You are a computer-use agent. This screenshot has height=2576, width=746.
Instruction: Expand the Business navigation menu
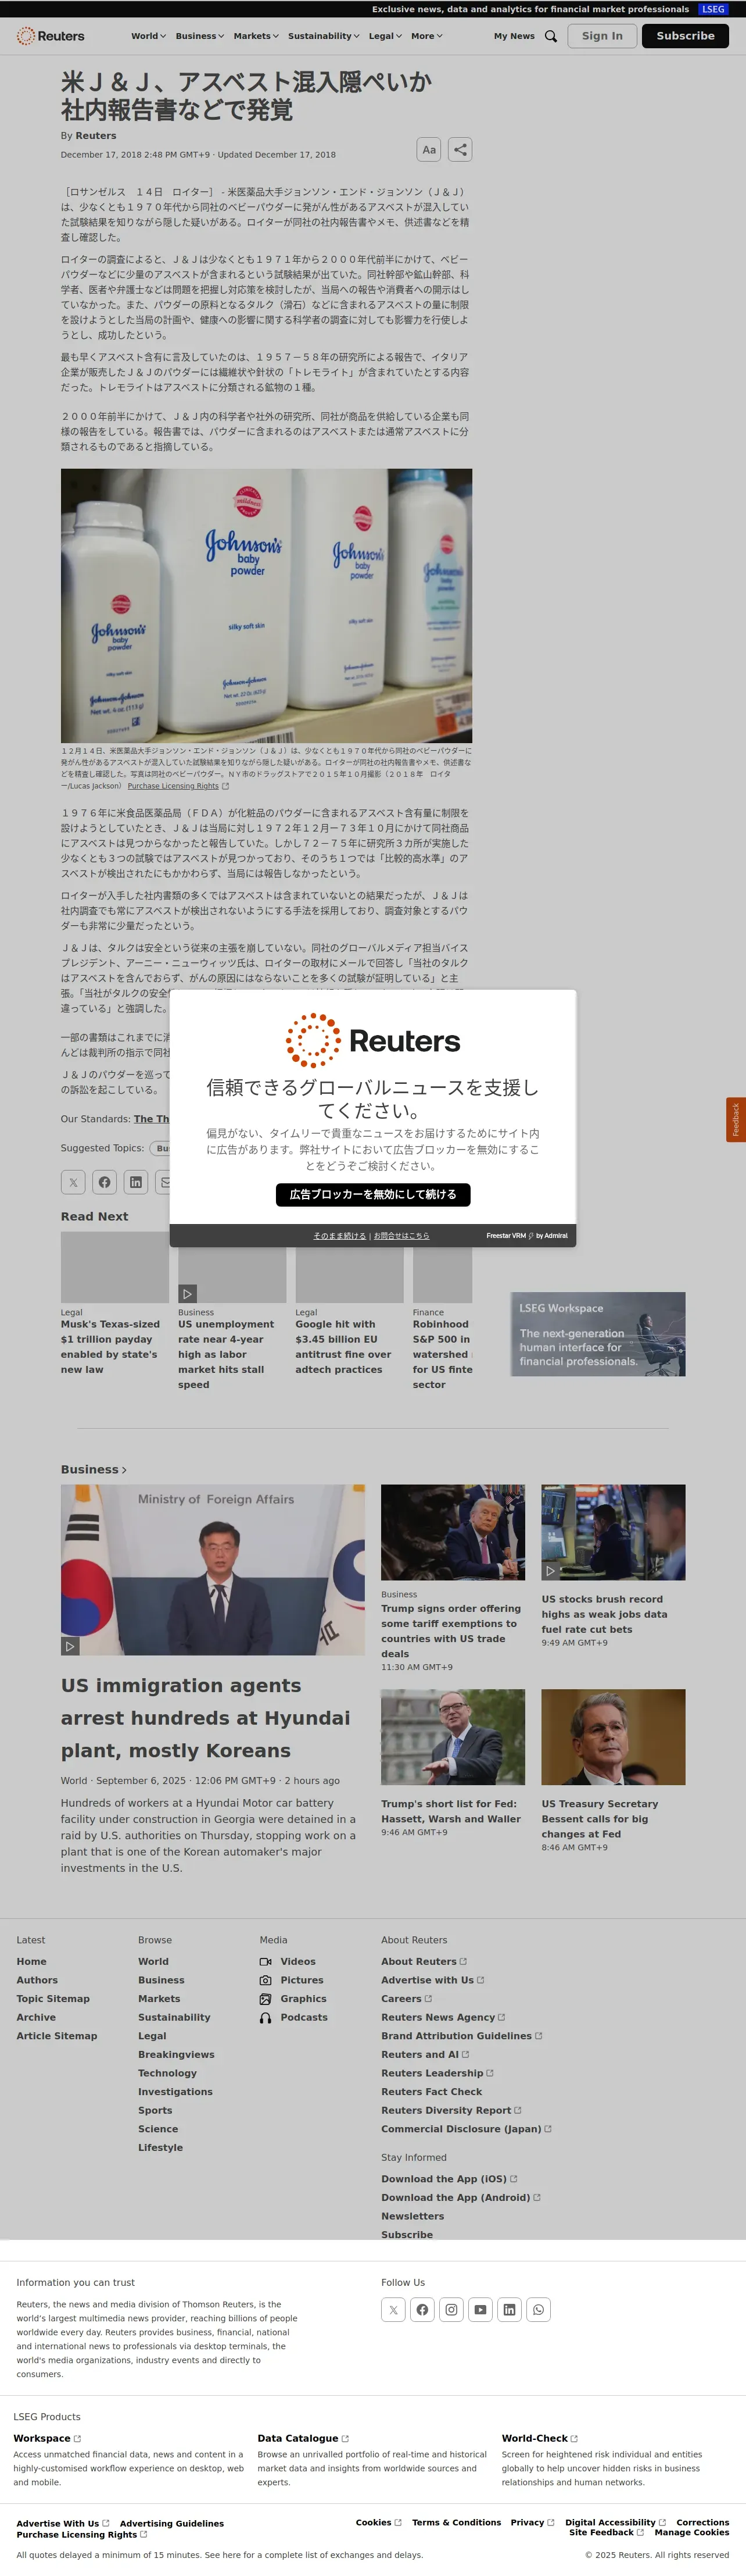(200, 36)
